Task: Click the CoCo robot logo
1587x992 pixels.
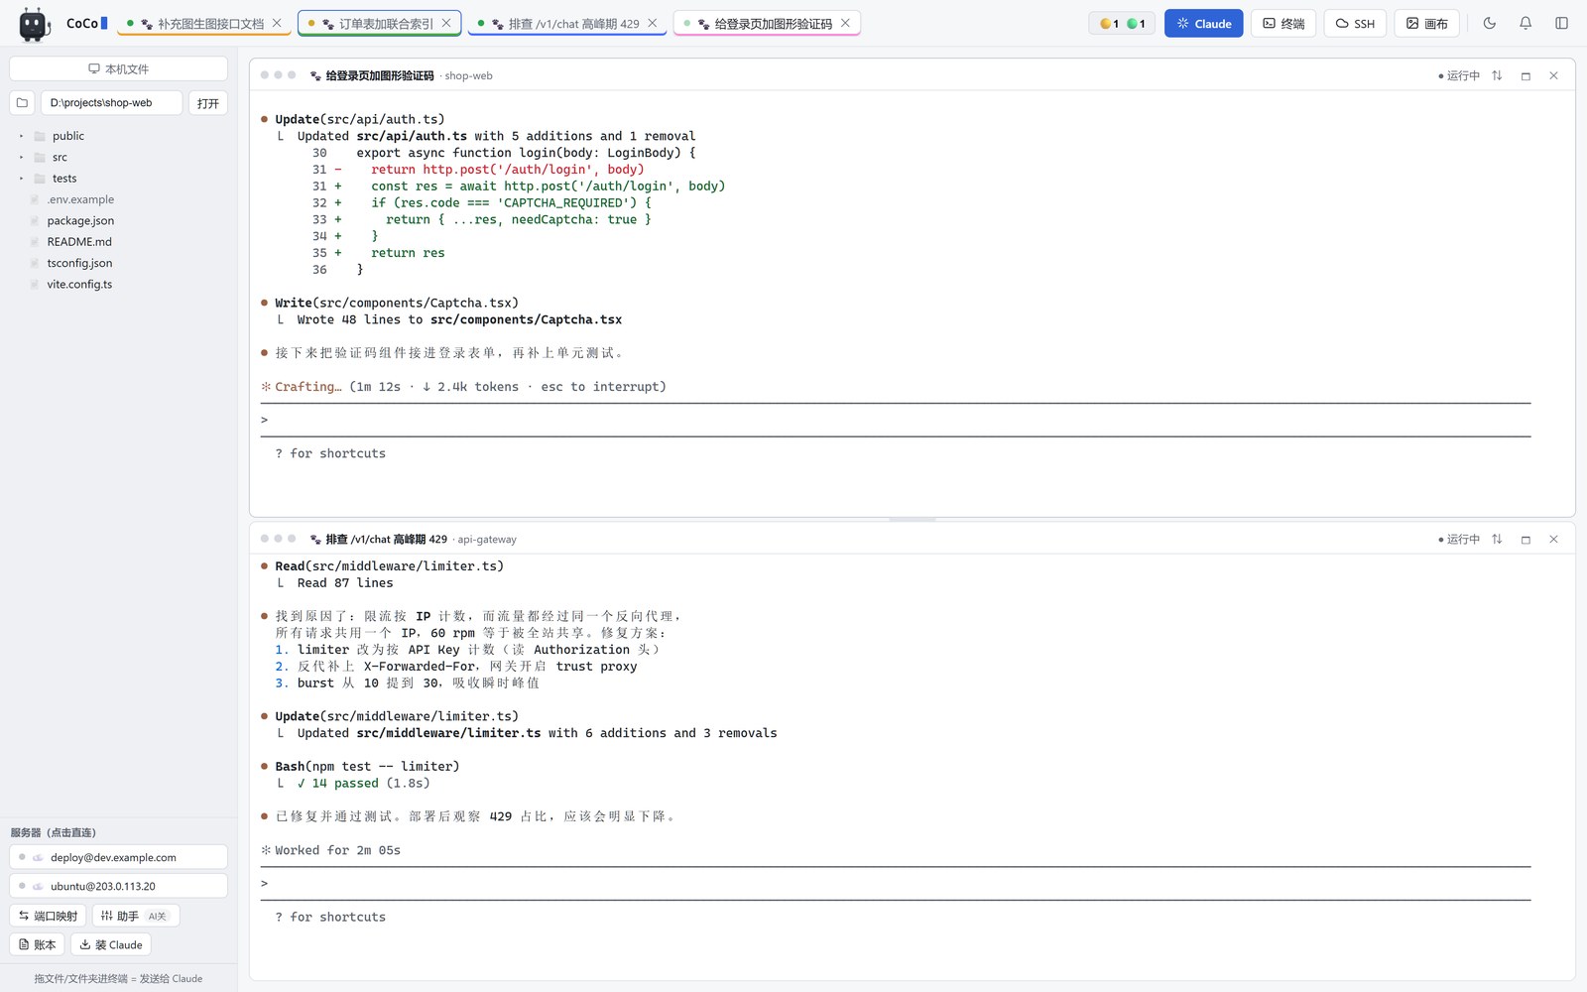Action: (x=35, y=24)
